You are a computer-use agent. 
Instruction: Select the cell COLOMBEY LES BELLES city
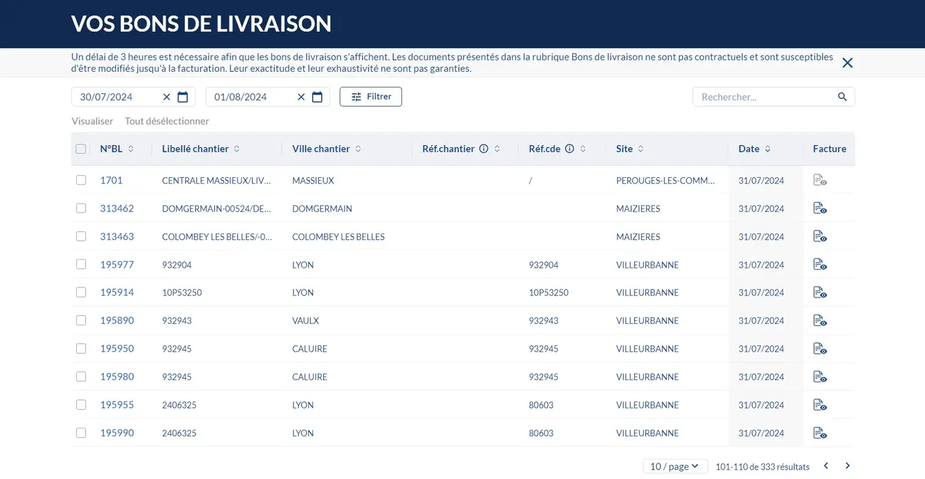(339, 237)
